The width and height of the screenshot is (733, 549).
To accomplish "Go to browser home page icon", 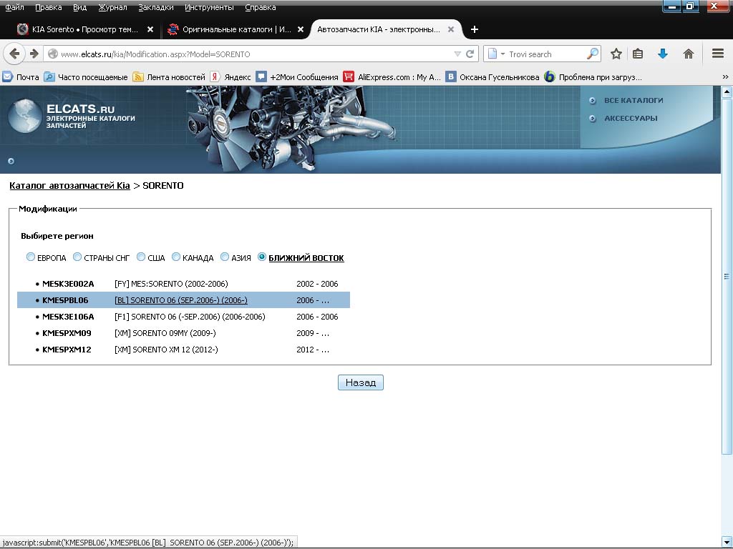I will click(x=689, y=54).
